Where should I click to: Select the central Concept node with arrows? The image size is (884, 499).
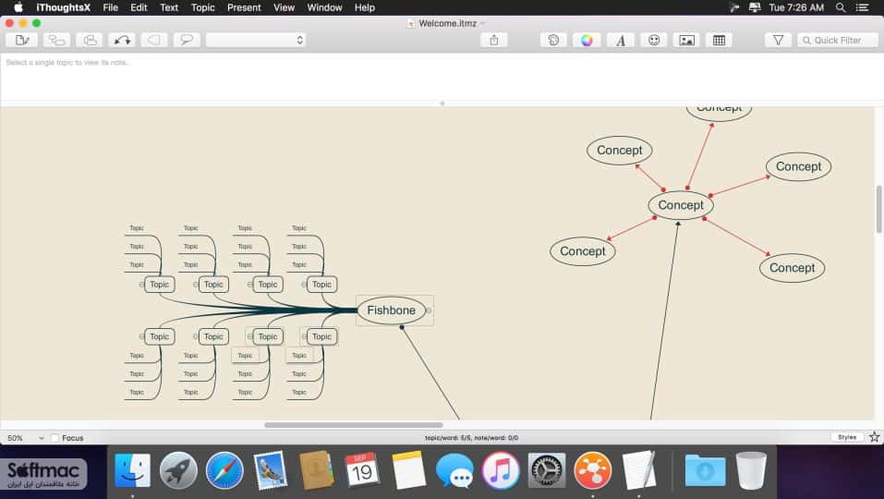(681, 205)
